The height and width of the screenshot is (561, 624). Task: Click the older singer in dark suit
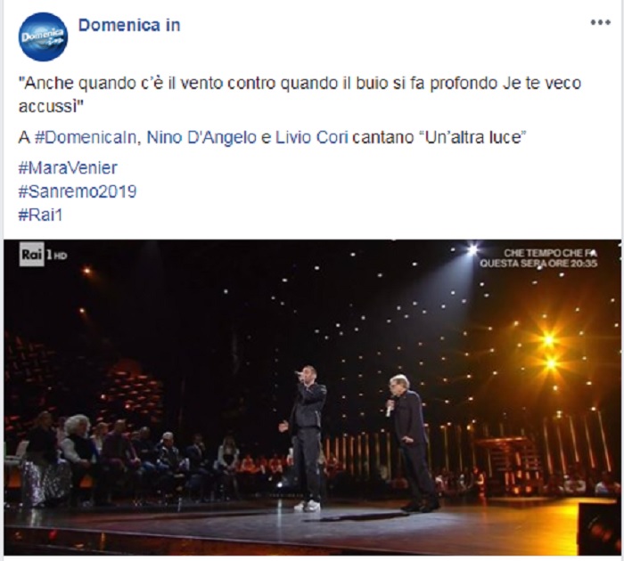click(x=412, y=442)
